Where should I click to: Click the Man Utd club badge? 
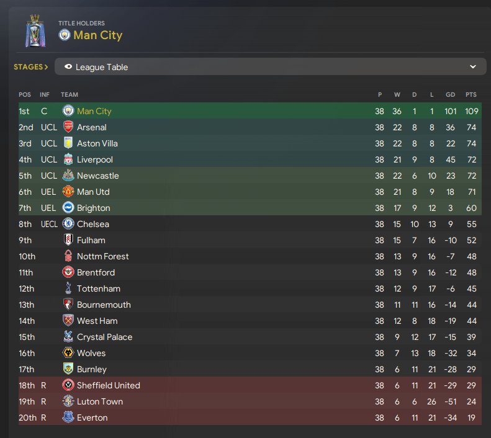68,192
